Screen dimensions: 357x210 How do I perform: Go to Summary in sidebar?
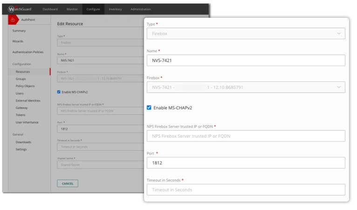(x=19, y=31)
